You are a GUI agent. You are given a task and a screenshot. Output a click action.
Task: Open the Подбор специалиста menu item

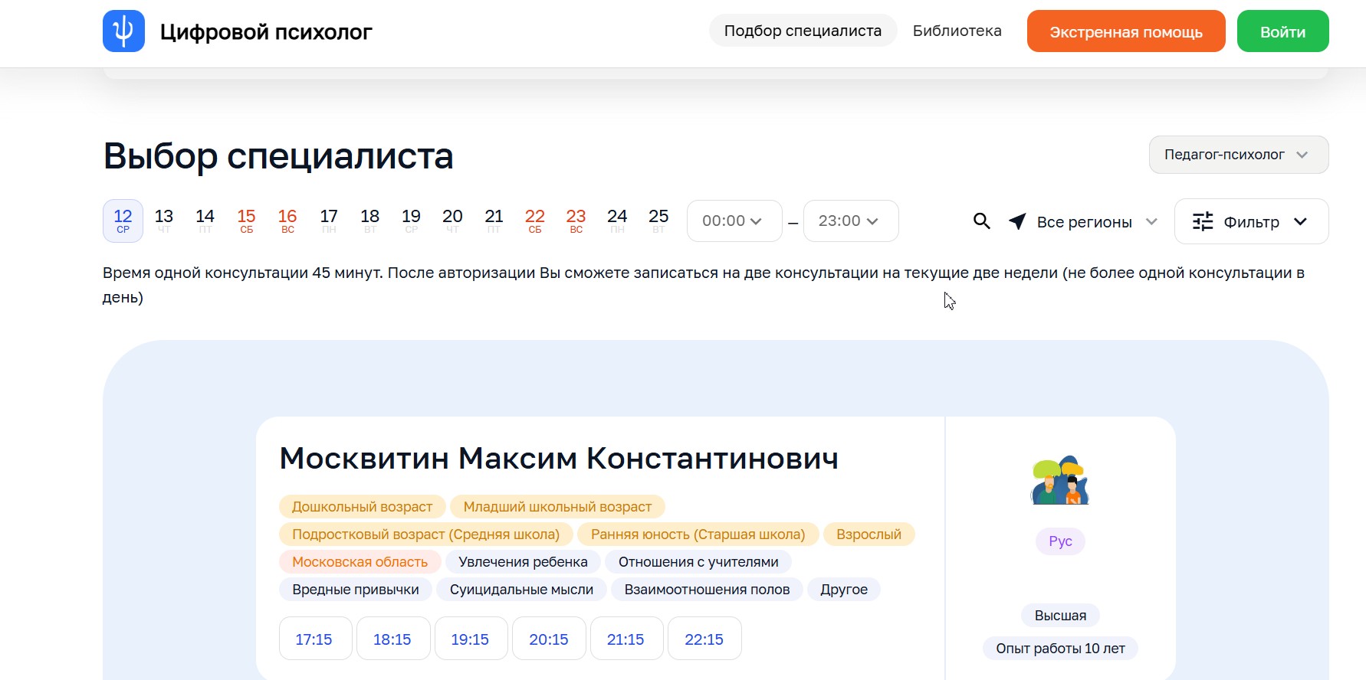point(803,31)
